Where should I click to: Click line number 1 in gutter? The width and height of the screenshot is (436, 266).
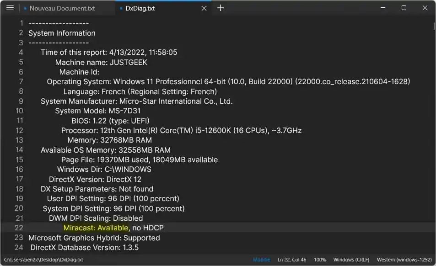22,23
